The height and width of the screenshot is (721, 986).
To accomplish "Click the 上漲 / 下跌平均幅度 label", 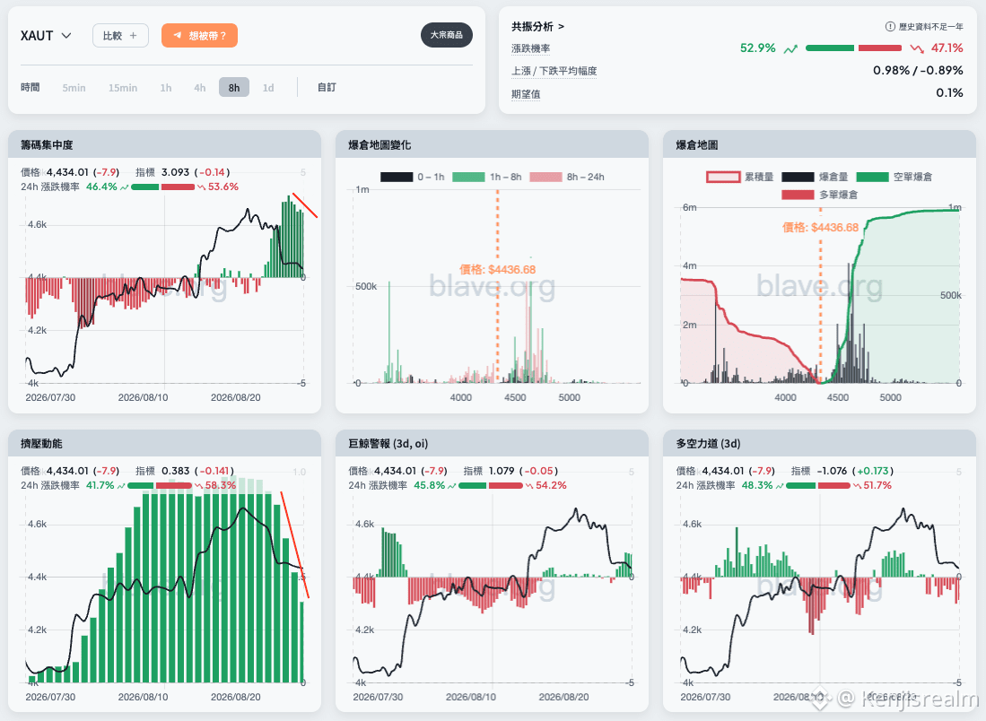I will tap(554, 71).
